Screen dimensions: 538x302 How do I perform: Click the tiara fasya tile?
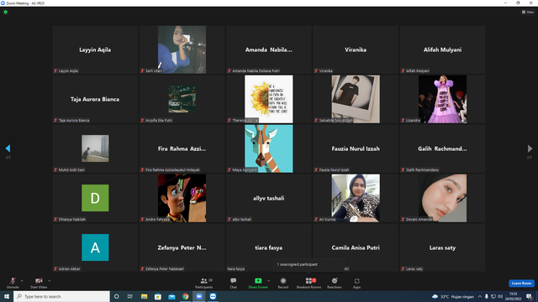coord(269,247)
